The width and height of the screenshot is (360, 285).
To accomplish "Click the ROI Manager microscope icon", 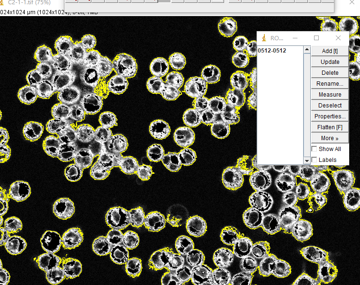I will (x=264, y=38).
